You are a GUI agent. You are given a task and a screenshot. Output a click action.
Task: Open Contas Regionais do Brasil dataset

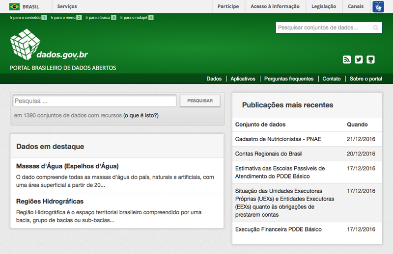[x=269, y=153]
